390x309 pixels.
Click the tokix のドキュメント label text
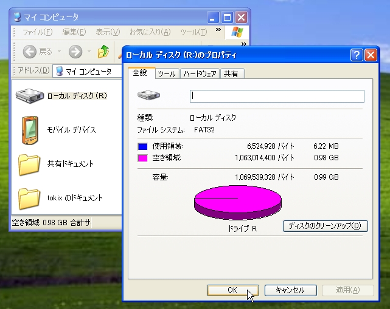75,198
